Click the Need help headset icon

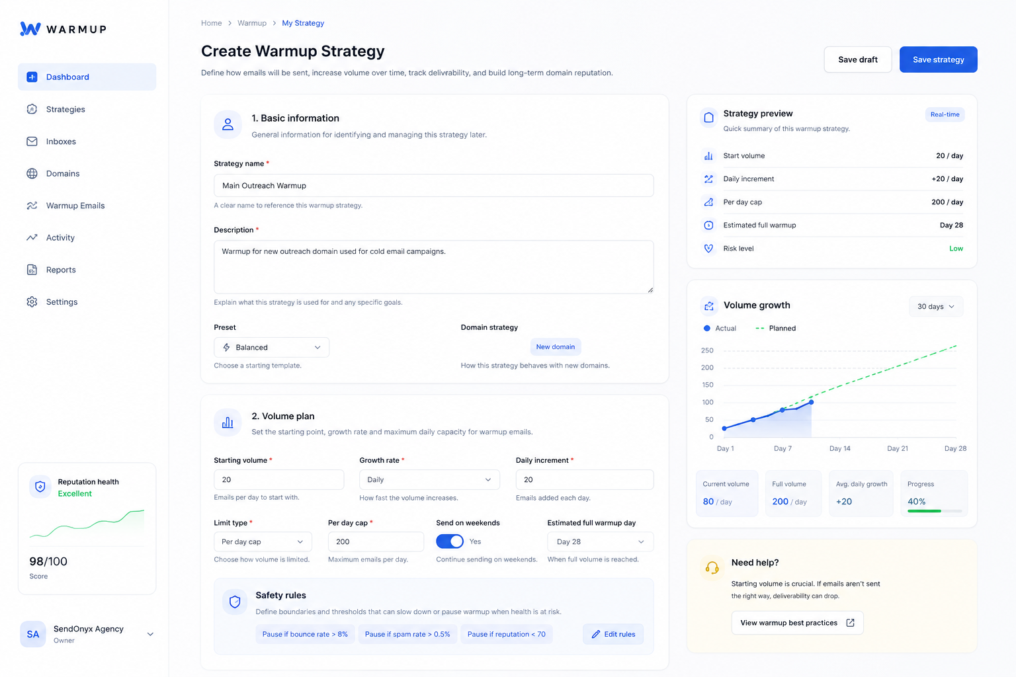click(x=712, y=568)
